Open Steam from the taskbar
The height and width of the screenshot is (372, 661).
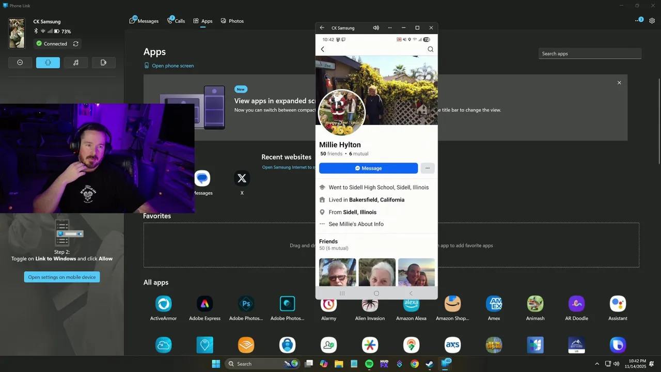point(430,364)
